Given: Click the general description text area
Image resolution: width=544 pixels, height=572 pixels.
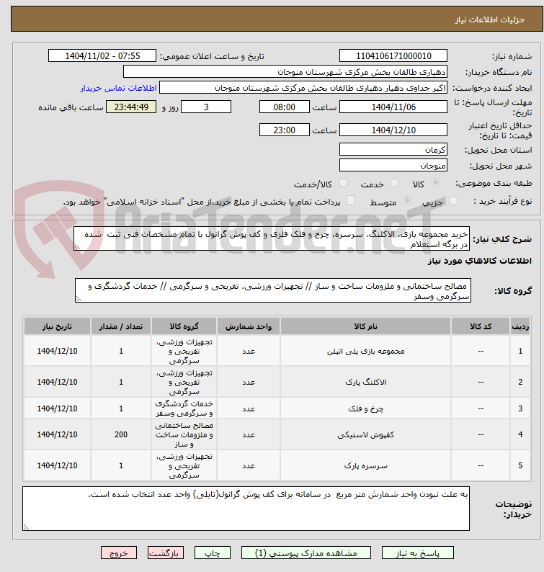Looking at the screenshot, I should 272,238.
